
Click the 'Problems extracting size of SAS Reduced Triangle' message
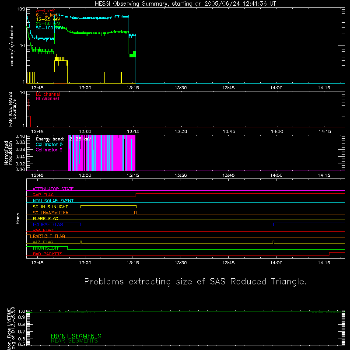tap(195, 282)
